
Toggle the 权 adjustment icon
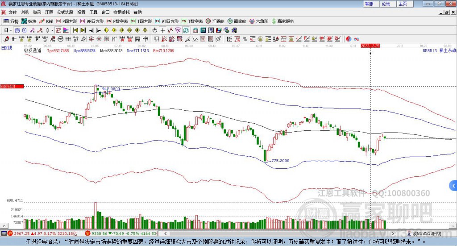point(58,30)
